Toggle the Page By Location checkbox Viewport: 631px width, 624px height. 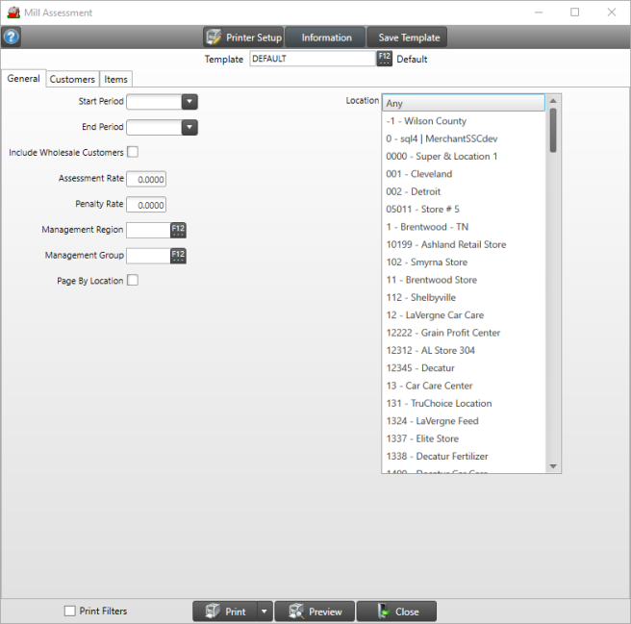tap(133, 281)
